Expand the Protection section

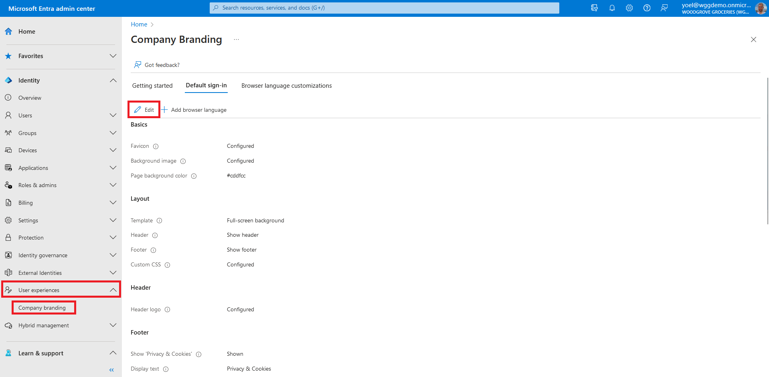coord(113,238)
